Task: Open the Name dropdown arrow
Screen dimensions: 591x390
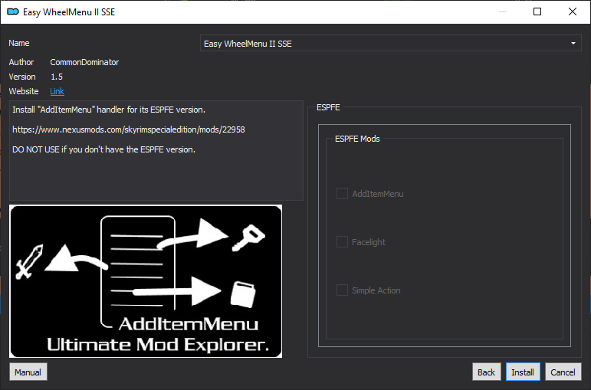Action: click(x=573, y=44)
